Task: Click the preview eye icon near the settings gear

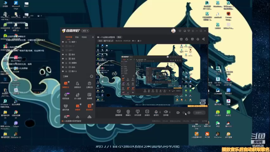Action: [x=184, y=112]
